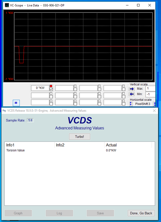Click the right arrow beside Max
161x222 pixels.
[x=132, y=89]
